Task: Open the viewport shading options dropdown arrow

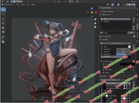Action: coord(136,5)
